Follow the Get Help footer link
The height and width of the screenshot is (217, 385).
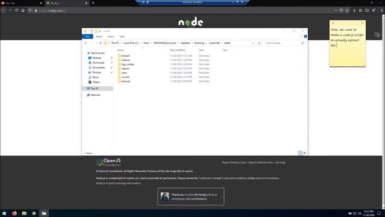pyautogui.click(x=280, y=162)
